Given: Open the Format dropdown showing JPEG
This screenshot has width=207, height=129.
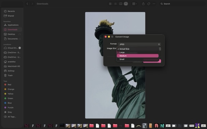Looking at the screenshot, I should click(139, 45).
